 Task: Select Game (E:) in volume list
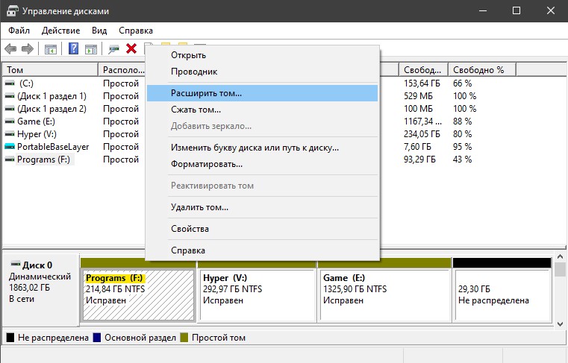pyautogui.click(x=36, y=121)
